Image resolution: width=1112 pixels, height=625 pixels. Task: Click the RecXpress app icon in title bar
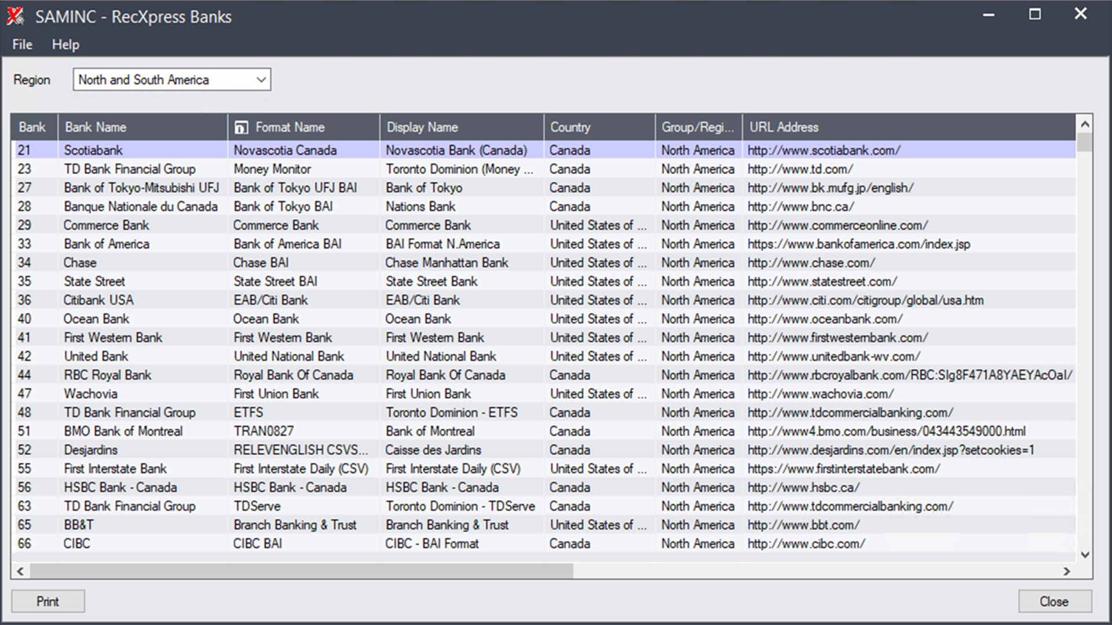pyautogui.click(x=16, y=16)
